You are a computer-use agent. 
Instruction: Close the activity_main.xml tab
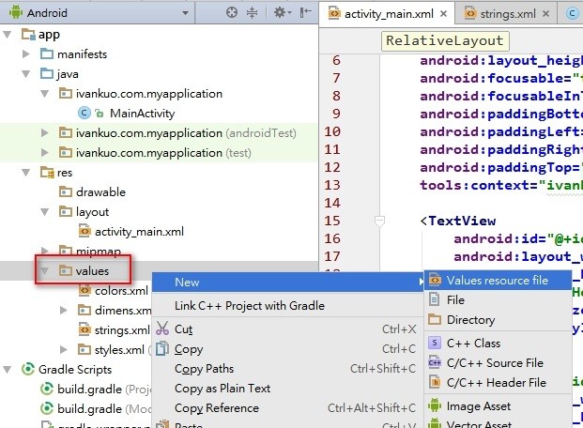pos(443,14)
